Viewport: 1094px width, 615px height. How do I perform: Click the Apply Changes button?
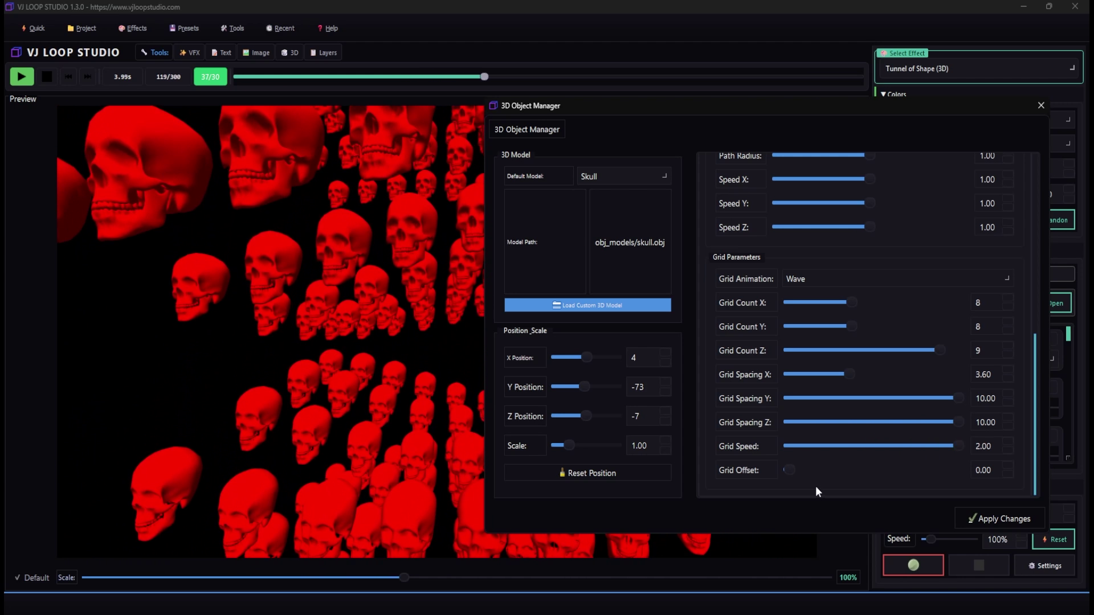[x=999, y=518]
